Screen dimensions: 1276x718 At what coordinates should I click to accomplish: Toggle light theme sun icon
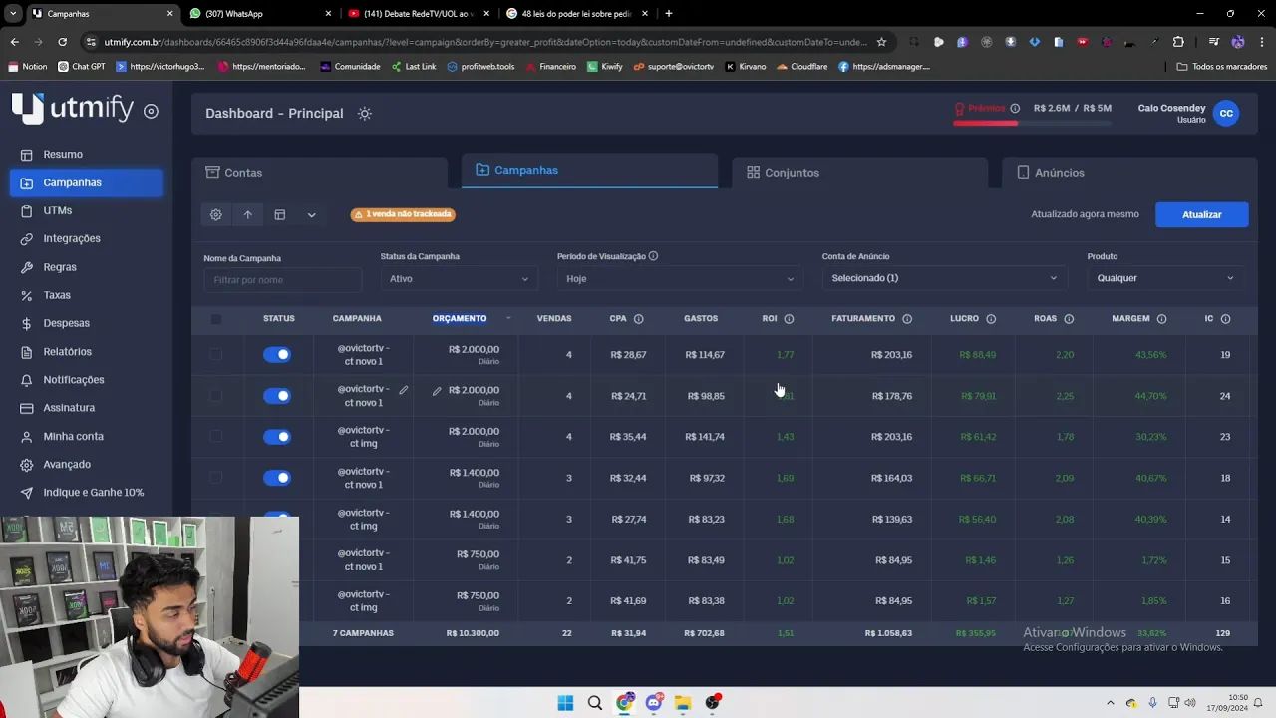365,113
